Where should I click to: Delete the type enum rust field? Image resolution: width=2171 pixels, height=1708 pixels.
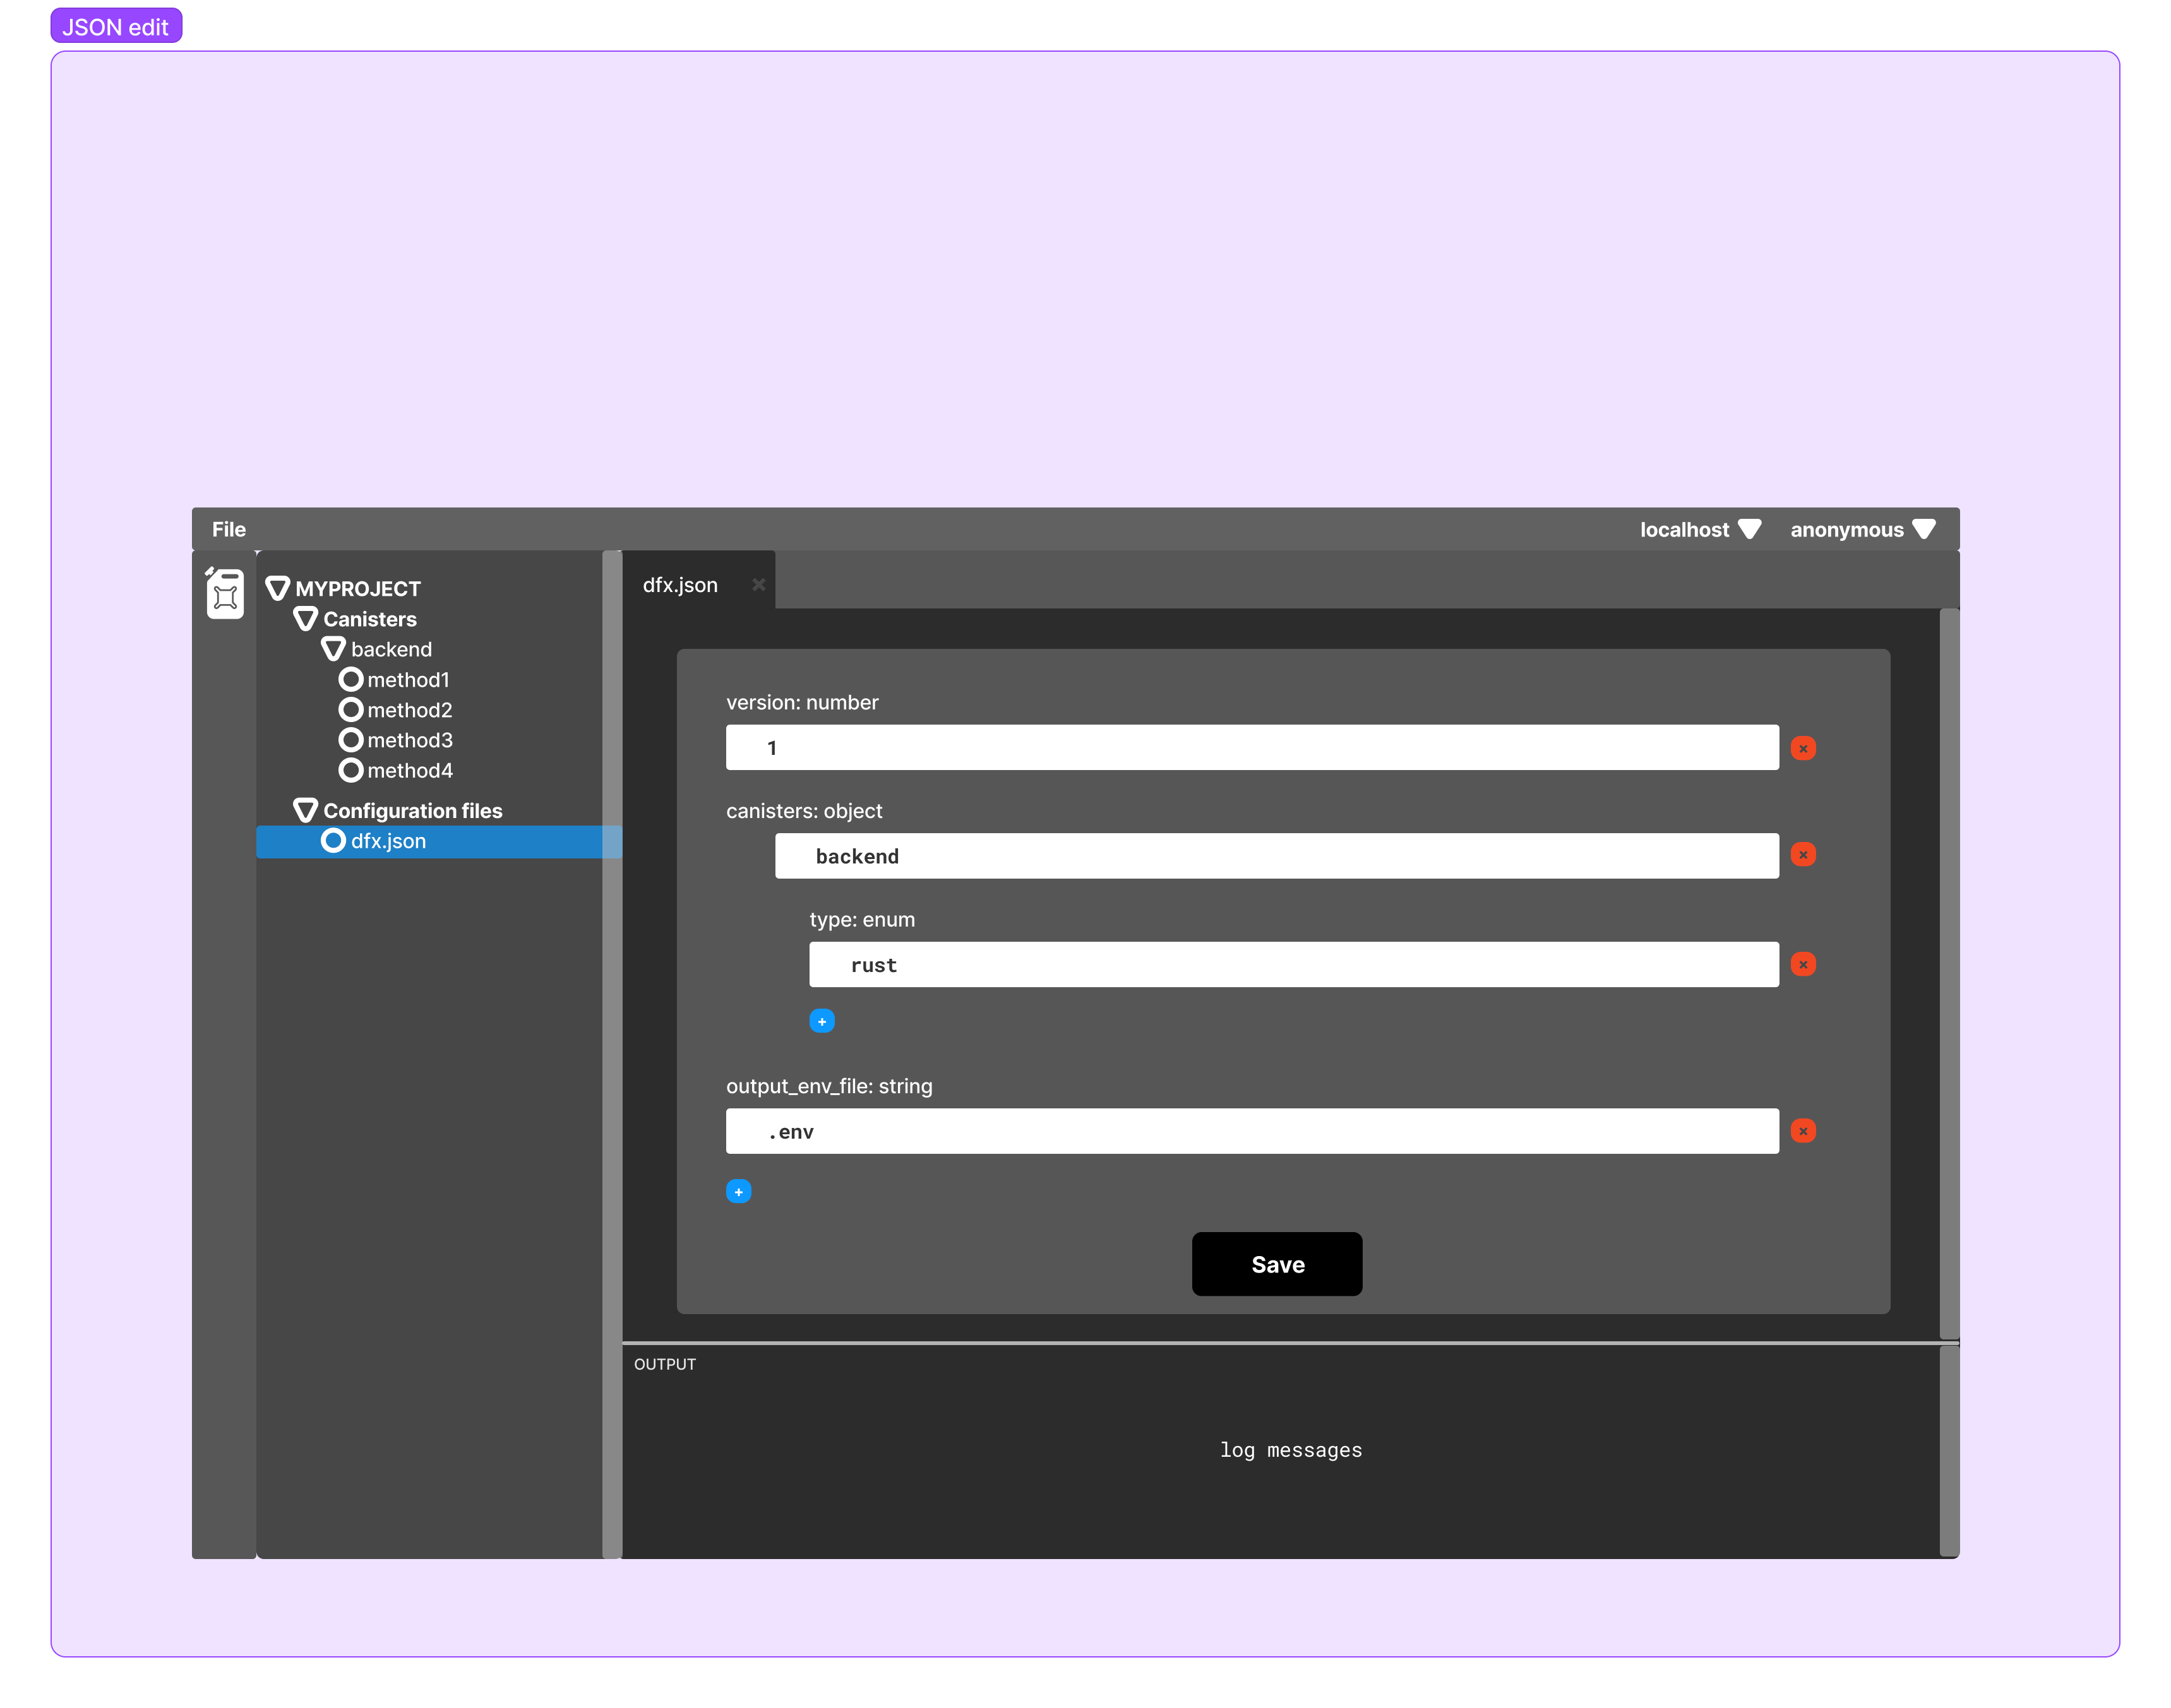1803,964
